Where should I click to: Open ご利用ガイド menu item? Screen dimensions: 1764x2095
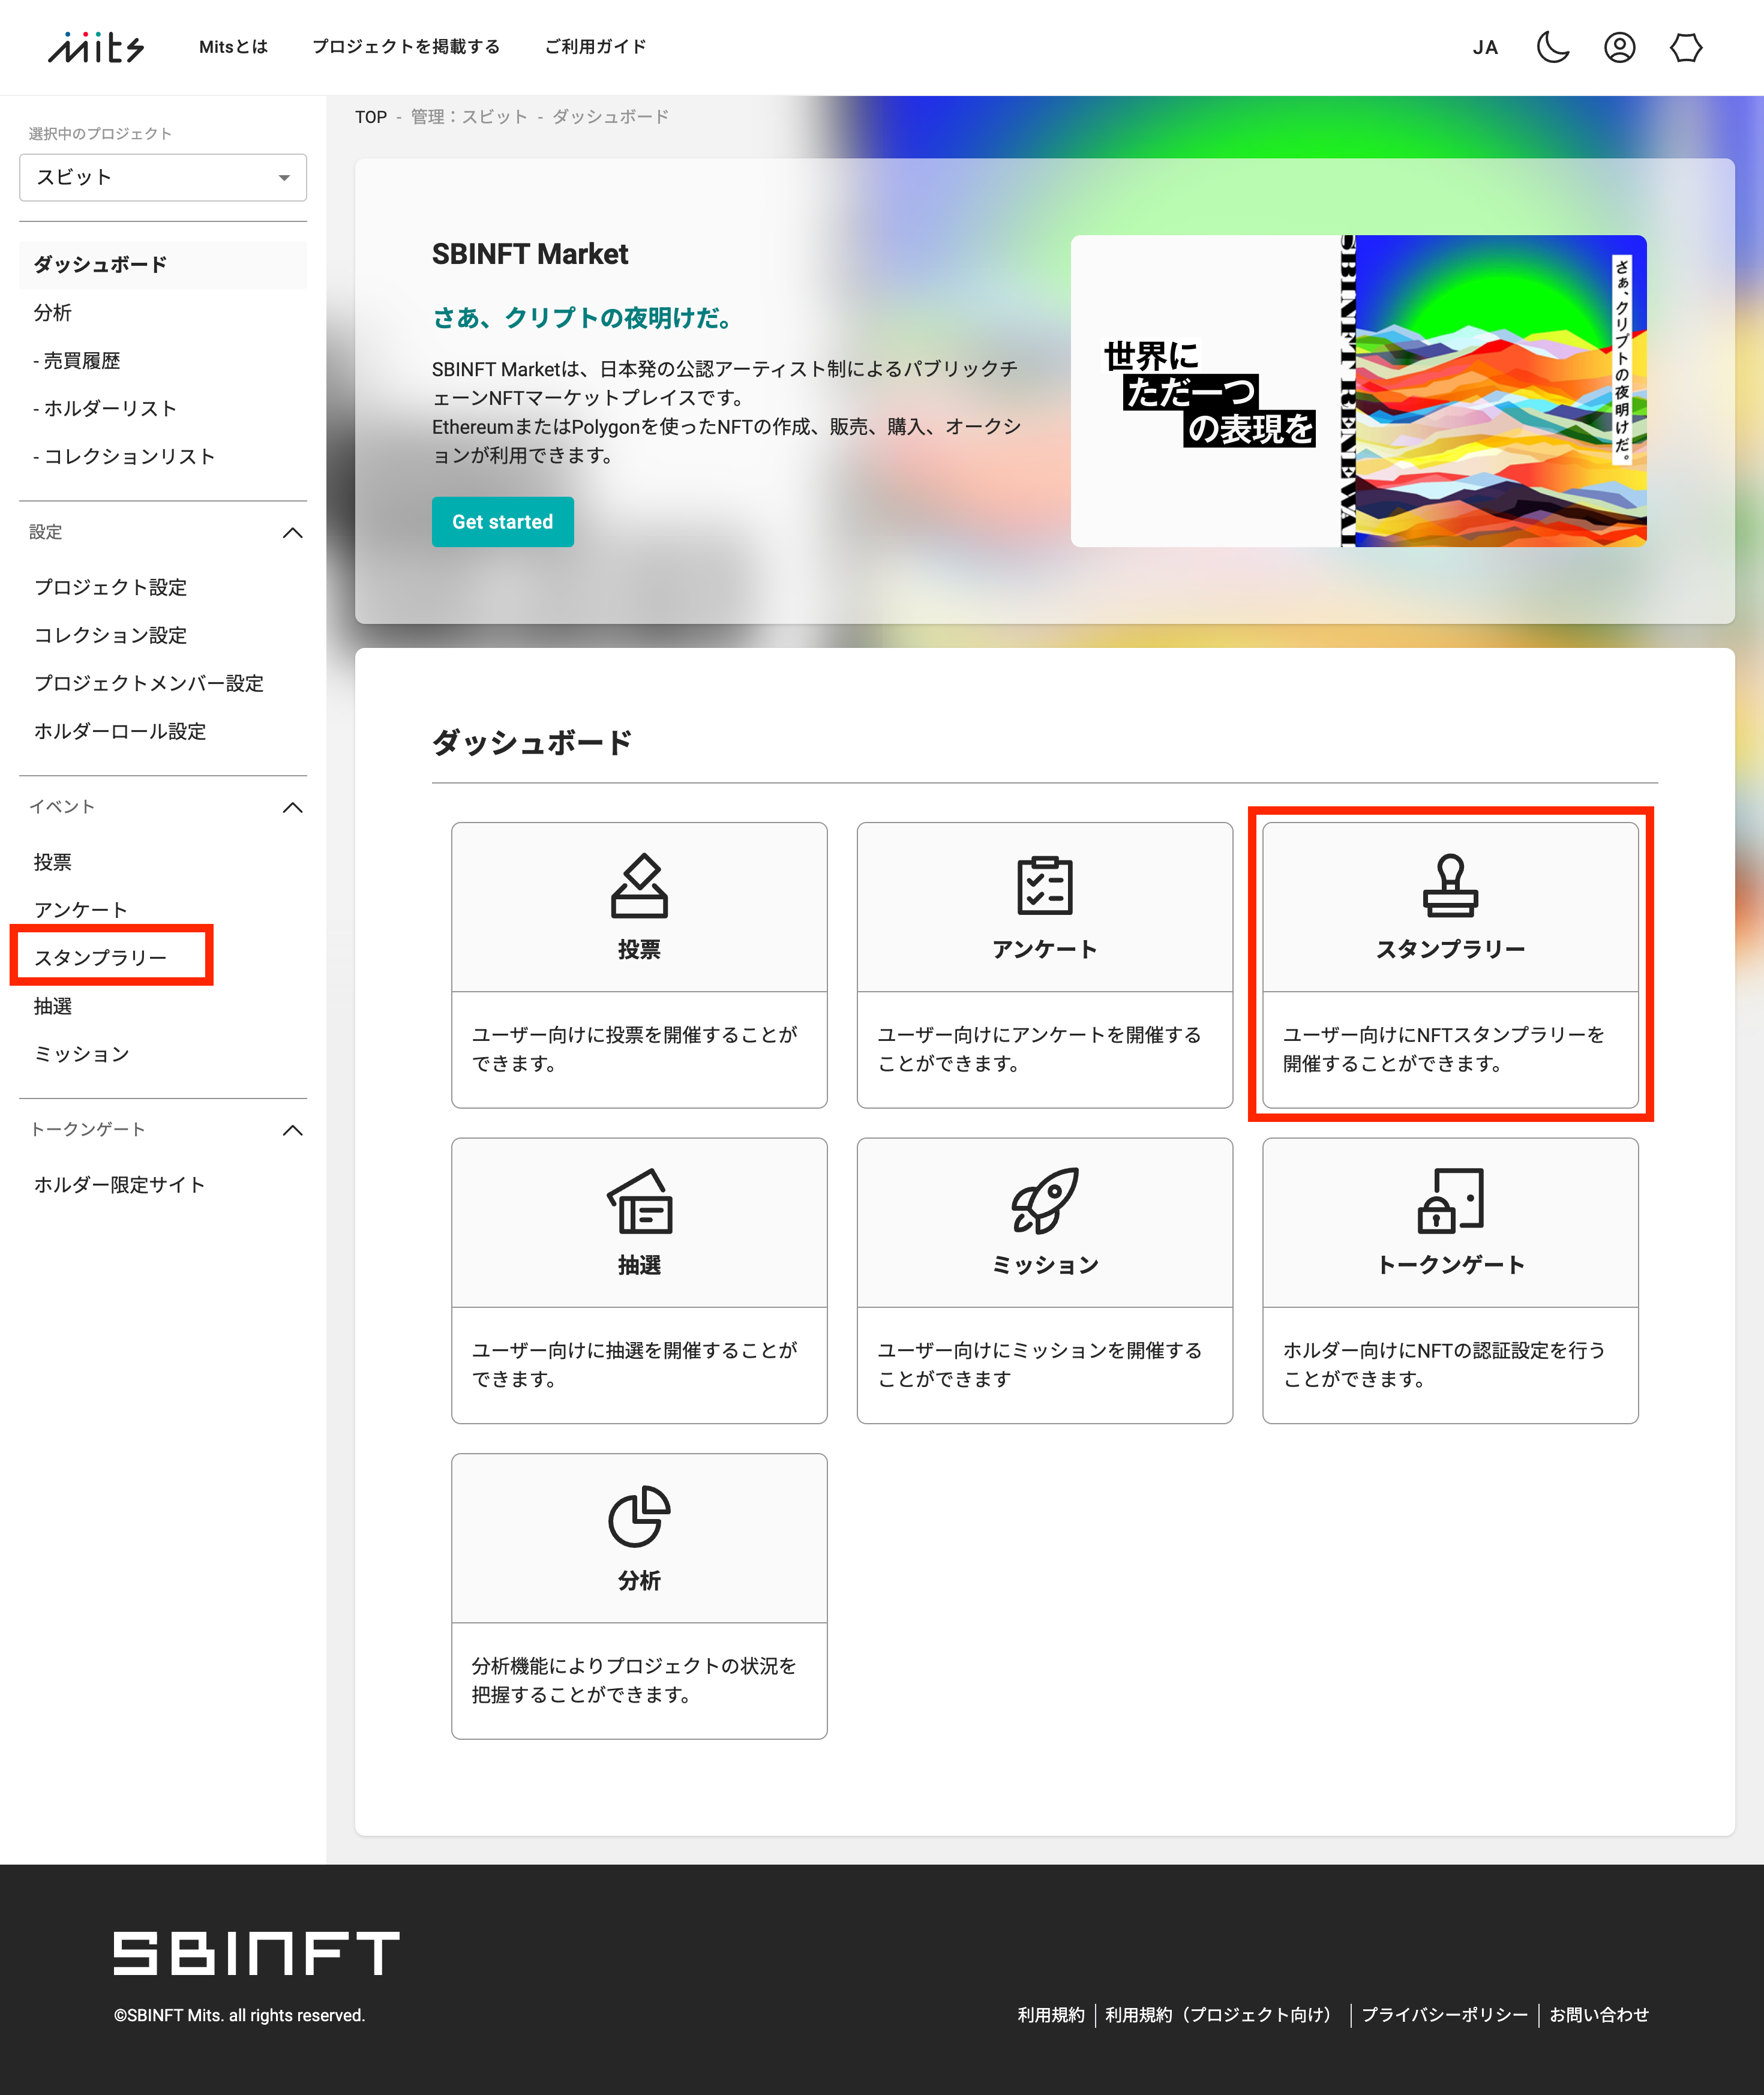pos(595,47)
